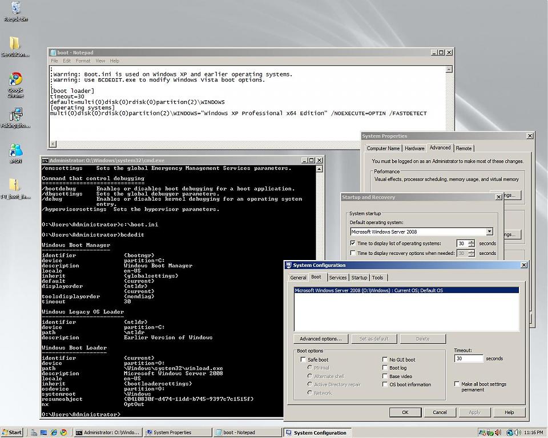Viewport: 548px width, 438px height.
Task: Click Show Desktop quick launch icon
Action: (44, 432)
